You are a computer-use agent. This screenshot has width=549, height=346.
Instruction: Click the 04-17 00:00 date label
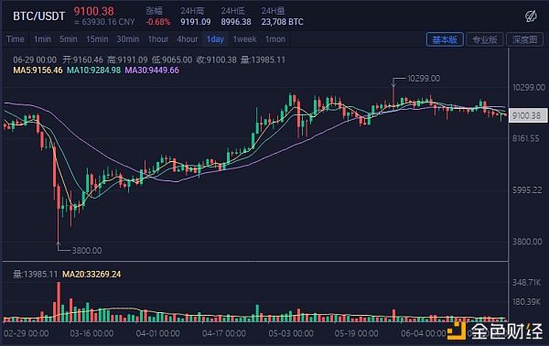pyautogui.click(x=224, y=333)
